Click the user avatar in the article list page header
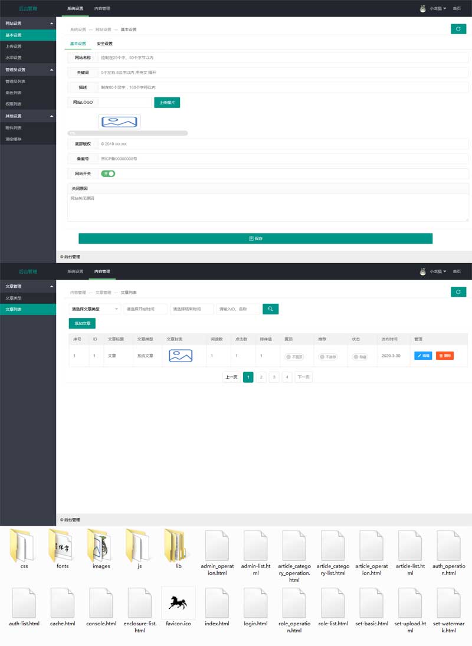472x646 pixels. coord(422,271)
